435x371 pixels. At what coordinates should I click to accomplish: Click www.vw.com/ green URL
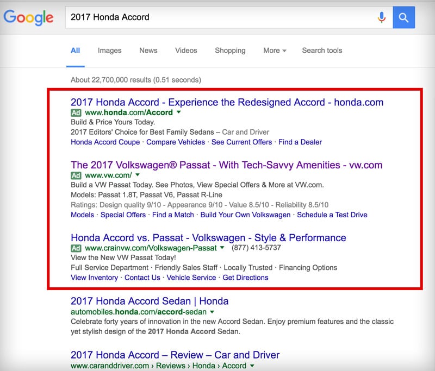coord(108,175)
